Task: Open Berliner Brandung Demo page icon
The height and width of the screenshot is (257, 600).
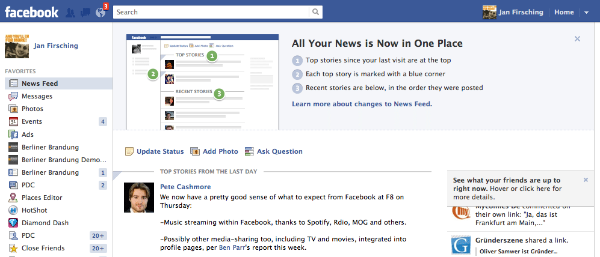Action: pyautogui.click(x=13, y=160)
